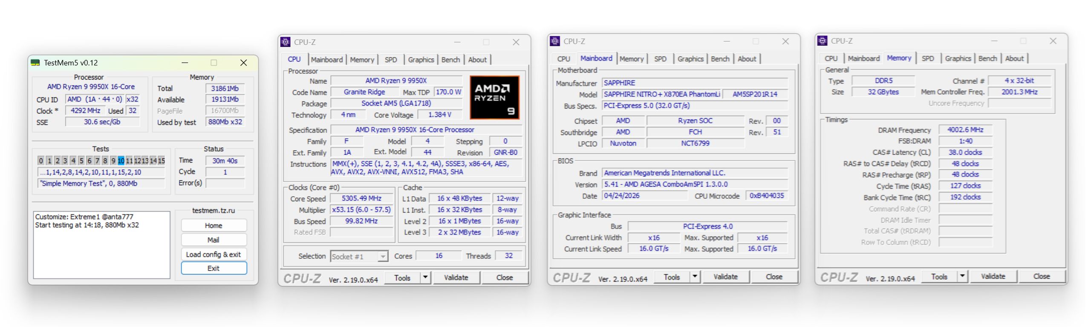Viewport: 1091px width, 327px height.
Task: Click the Granite Ridge code name field
Action: tap(364, 92)
